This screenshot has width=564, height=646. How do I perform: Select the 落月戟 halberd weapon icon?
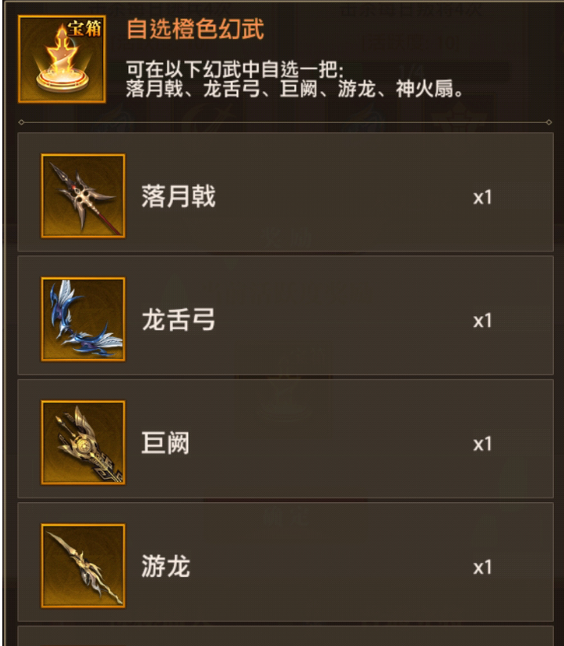[83, 196]
